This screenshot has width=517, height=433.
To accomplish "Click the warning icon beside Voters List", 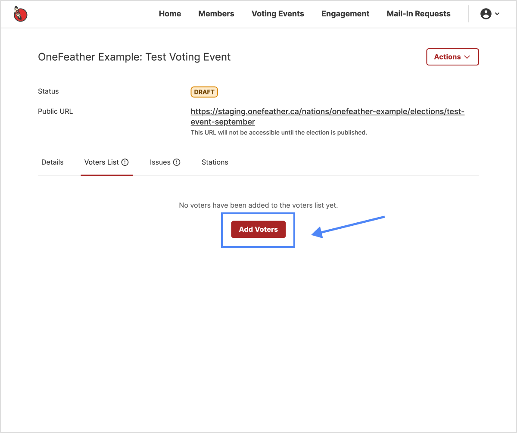I will tap(125, 162).
